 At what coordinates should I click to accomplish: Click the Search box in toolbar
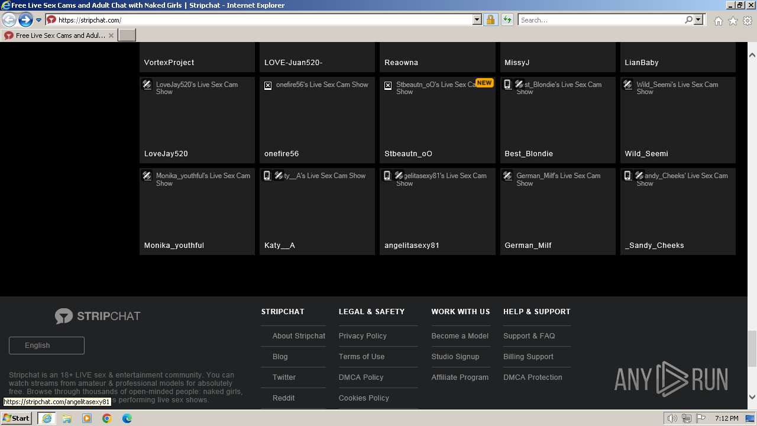click(601, 20)
